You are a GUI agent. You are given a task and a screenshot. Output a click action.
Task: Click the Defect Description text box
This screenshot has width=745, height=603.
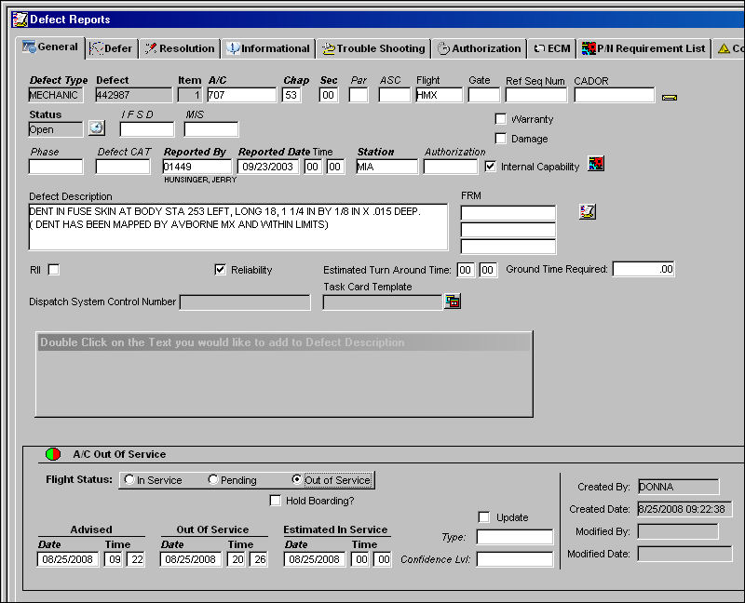pos(238,227)
